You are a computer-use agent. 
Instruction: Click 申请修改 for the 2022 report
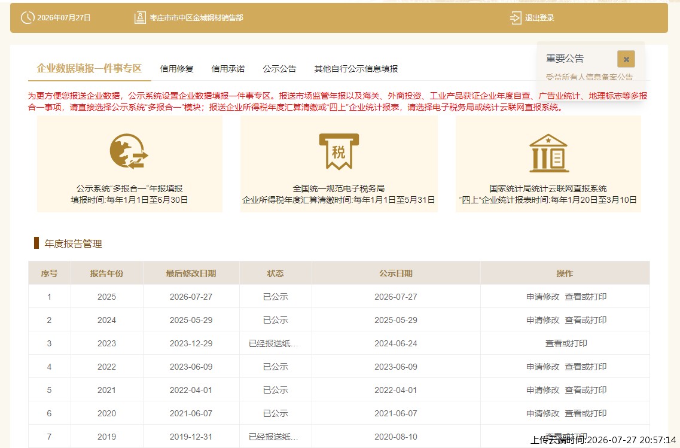[543, 367]
